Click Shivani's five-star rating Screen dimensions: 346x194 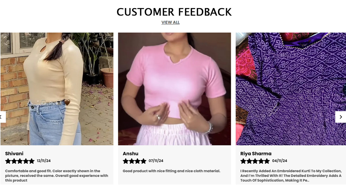(20, 161)
